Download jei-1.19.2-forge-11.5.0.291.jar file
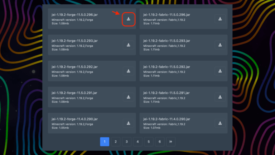 tap(129, 97)
